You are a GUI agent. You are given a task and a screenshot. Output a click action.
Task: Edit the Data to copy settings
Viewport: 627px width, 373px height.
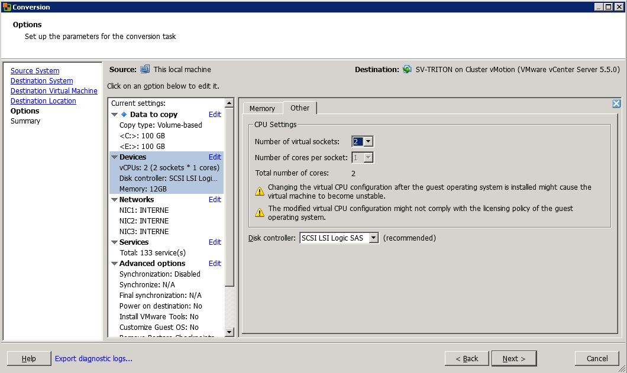click(x=215, y=114)
